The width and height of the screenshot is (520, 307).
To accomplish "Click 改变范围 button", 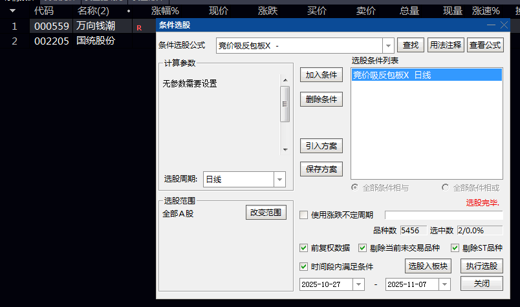I will [x=266, y=212].
